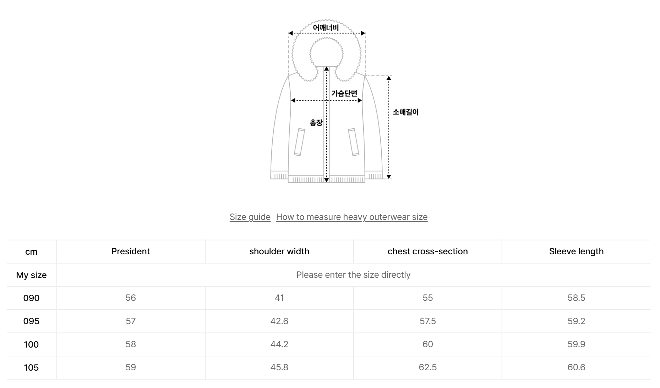The height and width of the screenshot is (388, 660).
Task: Click the My size row label
Action: (x=31, y=275)
